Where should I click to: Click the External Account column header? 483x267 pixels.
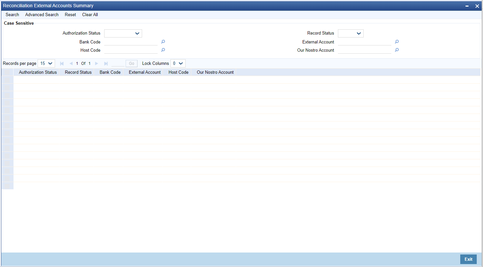pyautogui.click(x=145, y=72)
